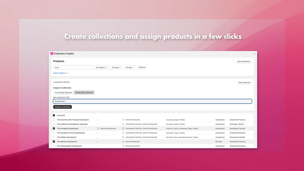This screenshot has height=171, width=304.
Task: Click 'The Hidden Snowboard' product name
Action: [66, 137]
